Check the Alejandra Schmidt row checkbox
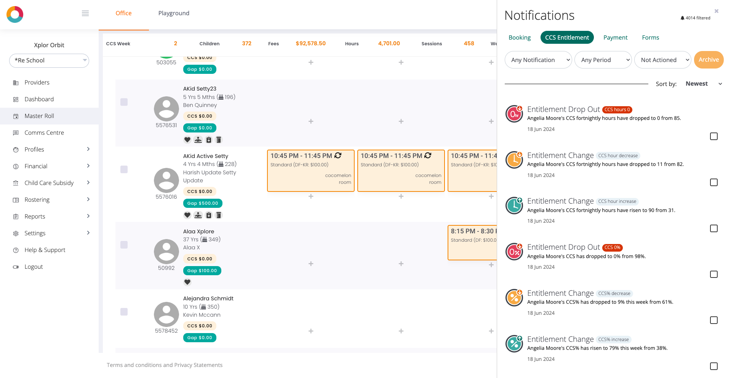 tap(124, 312)
